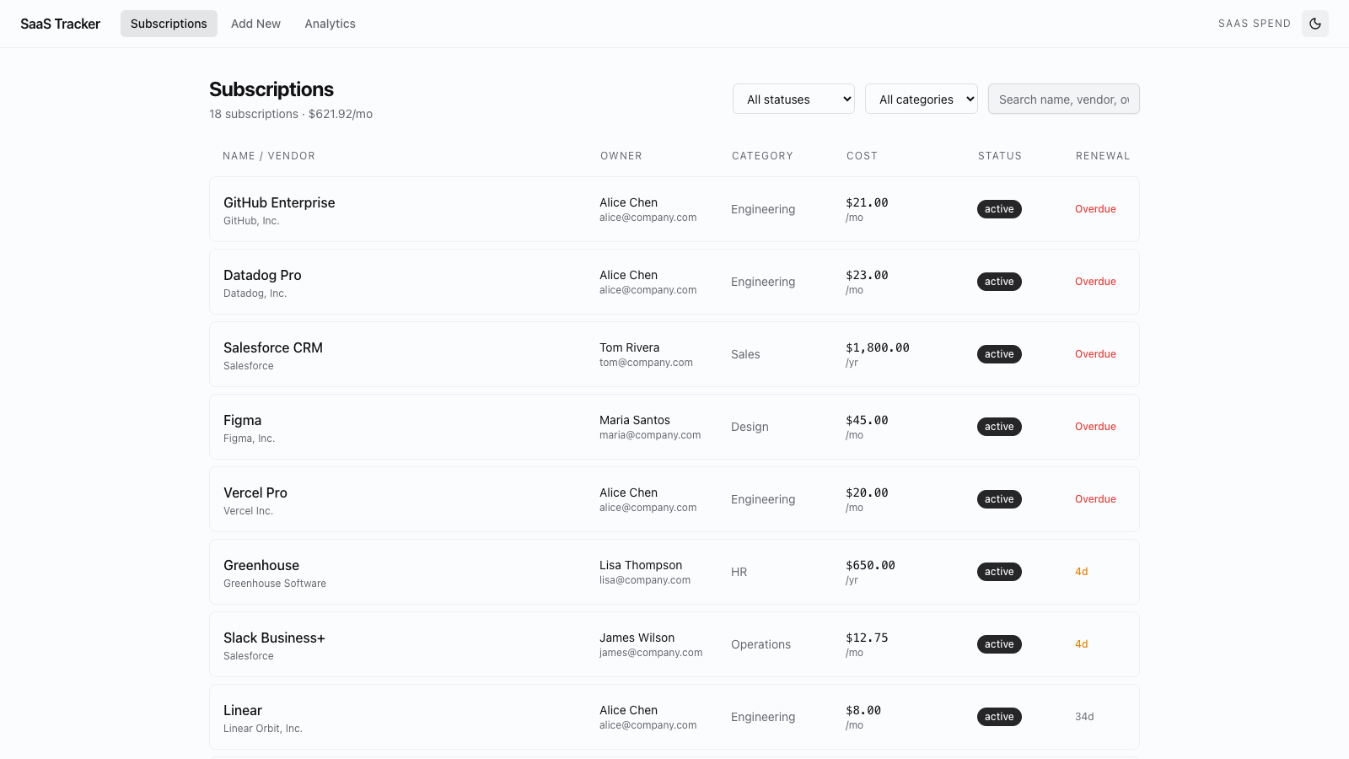The width and height of the screenshot is (1349, 759).
Task: Click Sales category in Salesforce CRM row
Action: pos(745,354)
